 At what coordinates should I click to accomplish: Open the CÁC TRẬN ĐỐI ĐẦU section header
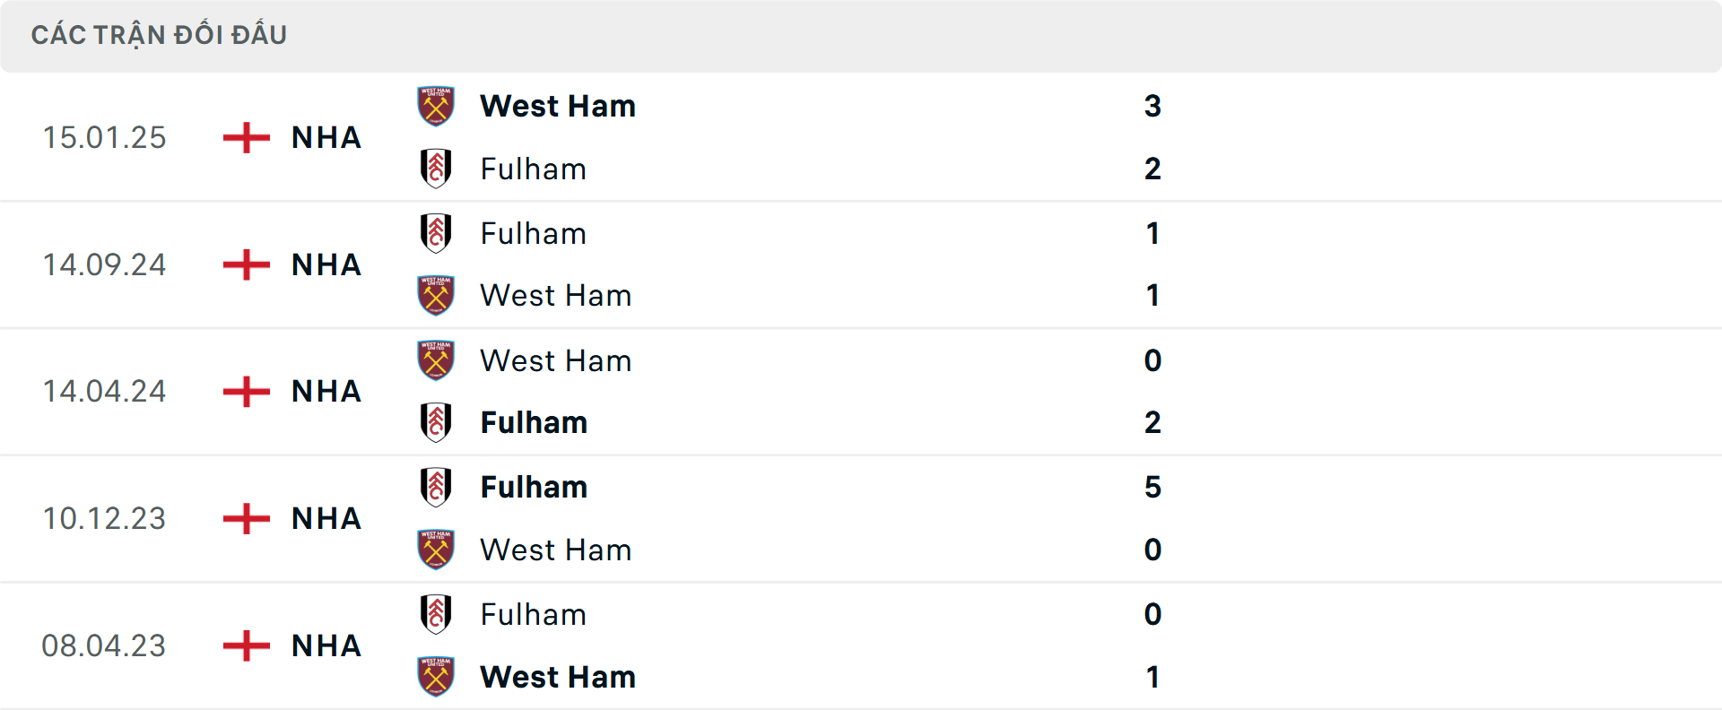point(160,35)
